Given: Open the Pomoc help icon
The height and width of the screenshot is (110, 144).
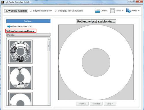Looking at the screenshot, I should [x=128, y=10].
